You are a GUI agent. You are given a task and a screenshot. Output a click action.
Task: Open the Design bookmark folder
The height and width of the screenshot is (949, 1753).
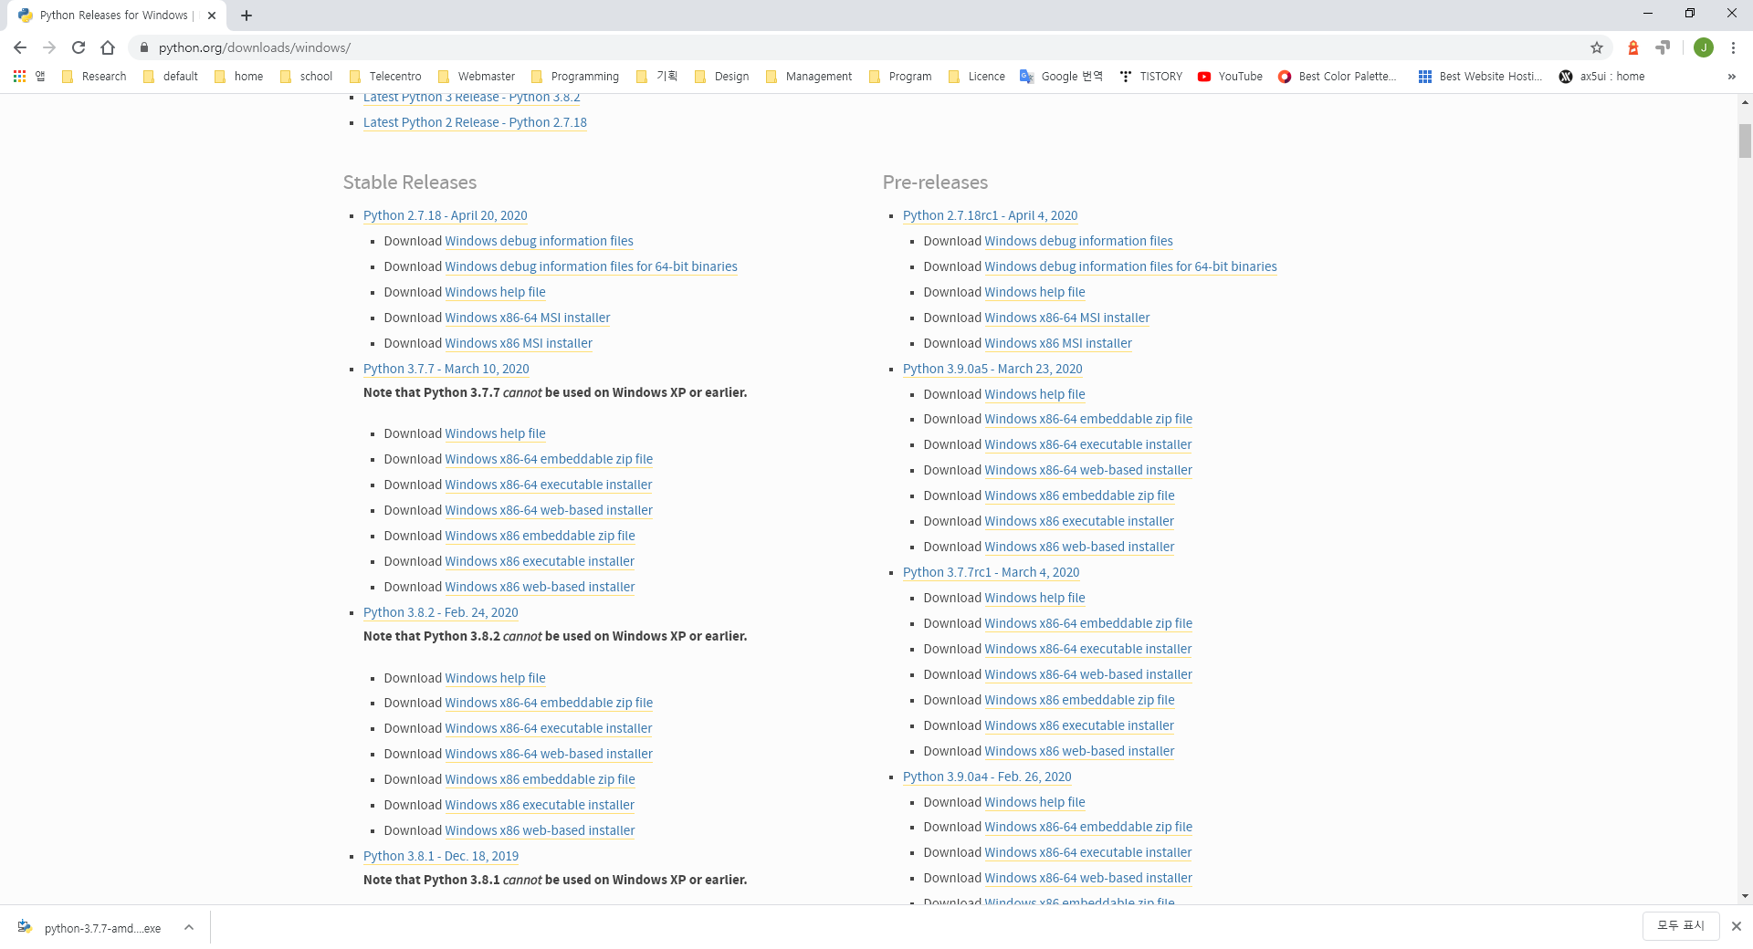click(x=722, y=77)
